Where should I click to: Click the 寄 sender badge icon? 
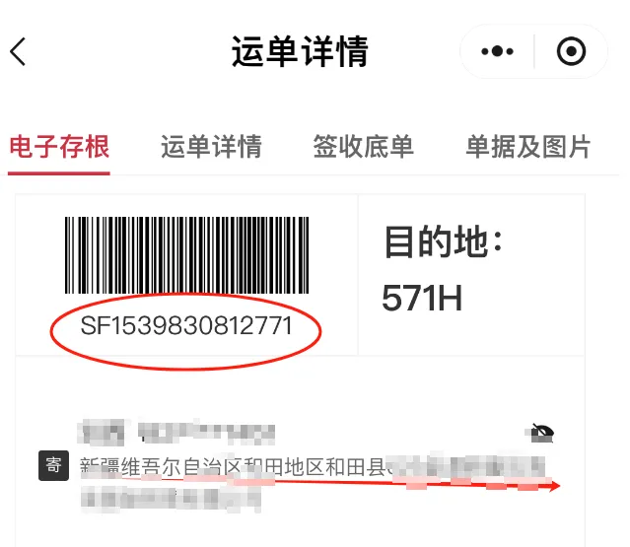pos(53,466)
